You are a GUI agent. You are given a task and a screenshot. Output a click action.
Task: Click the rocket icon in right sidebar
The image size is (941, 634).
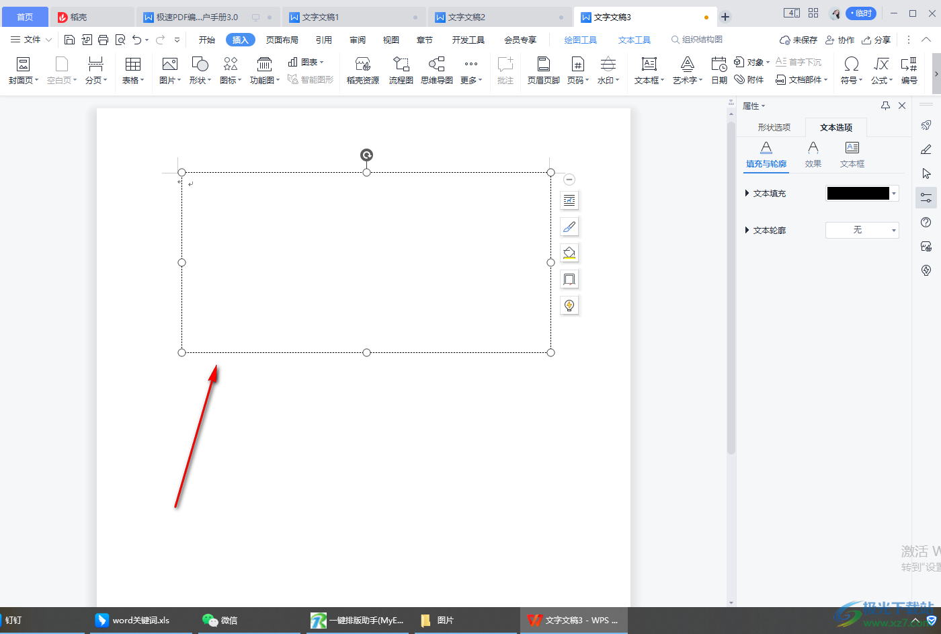(926, 125)
